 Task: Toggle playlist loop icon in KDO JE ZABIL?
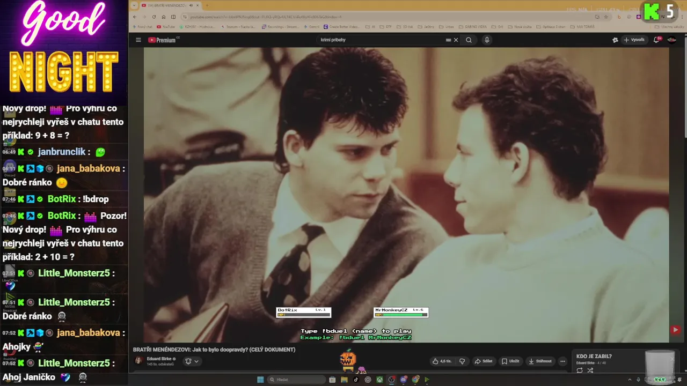click(x=580, y=370)
